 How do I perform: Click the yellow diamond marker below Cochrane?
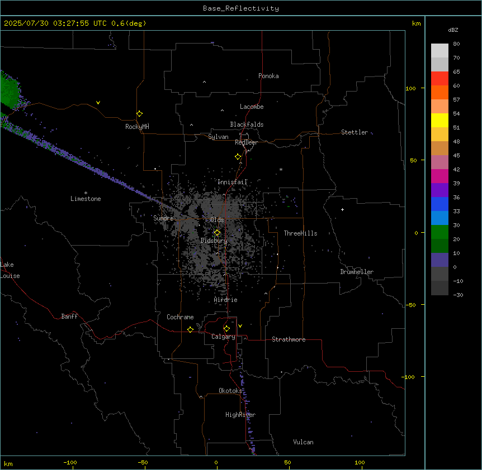190,329
